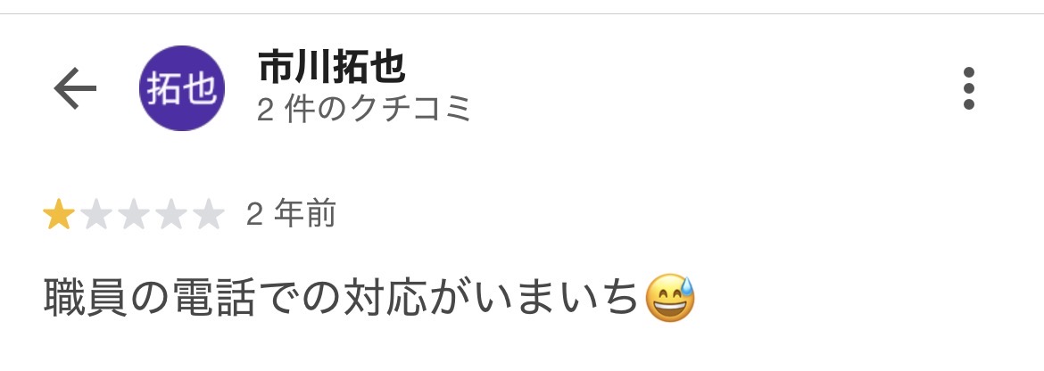Click the first gold star rating
This screenshot has width=1044, height=371.
(x=59, y=215)
